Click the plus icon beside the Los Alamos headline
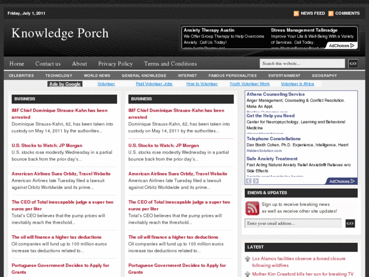 pyautogui.click(x=248, y=259)
